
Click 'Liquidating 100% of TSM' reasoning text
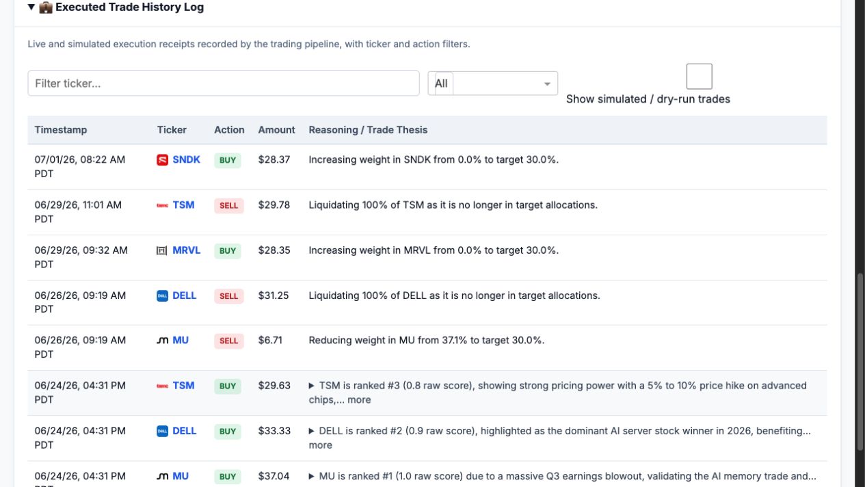coord(453,205)
